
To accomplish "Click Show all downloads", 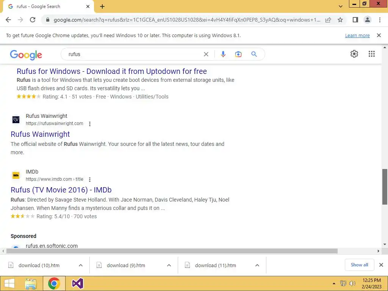I will pos(359,265).
